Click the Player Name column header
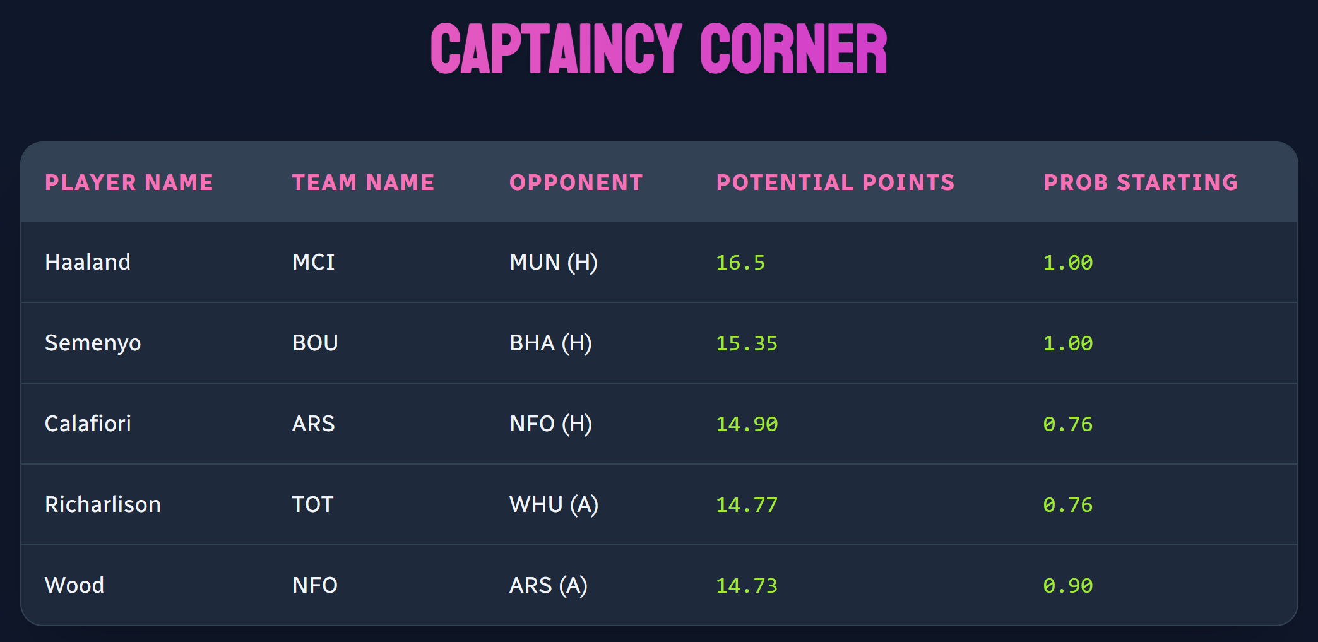This screenshot has width=1318, height=642. pos(129,182)
